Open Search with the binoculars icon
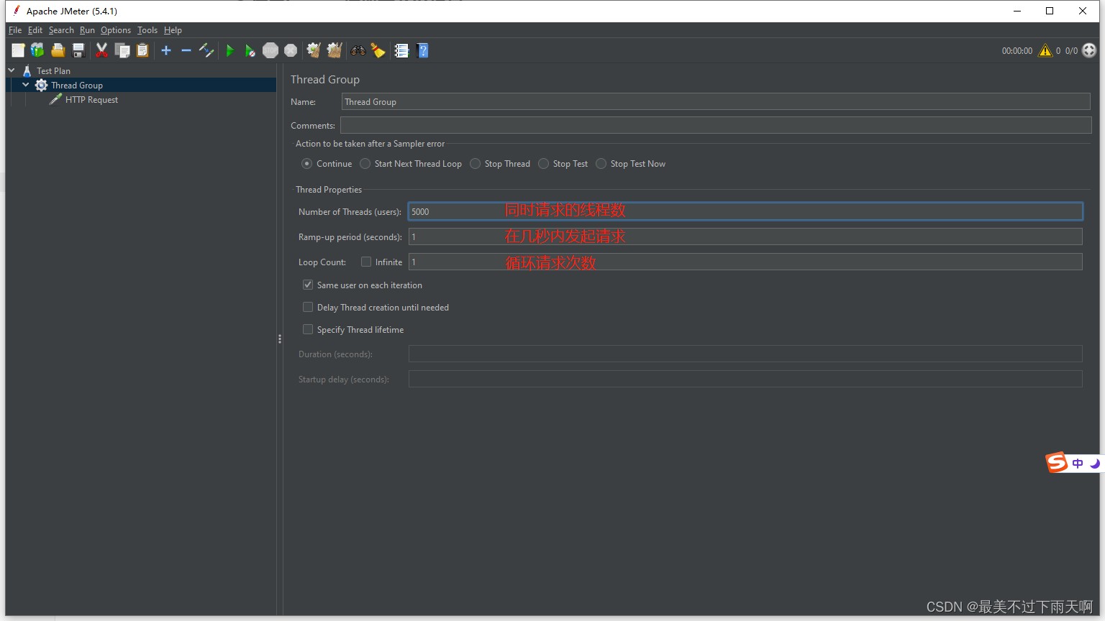Viewport: 1105px width, 621px height. click(x=358, y=50)
